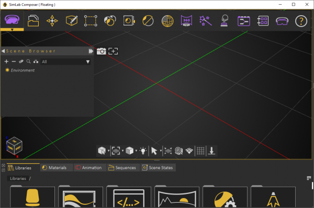Screen dimensions: 314x208
Task: Click the double right arrows in Scene Browser
Action: (x=91, y=51)
